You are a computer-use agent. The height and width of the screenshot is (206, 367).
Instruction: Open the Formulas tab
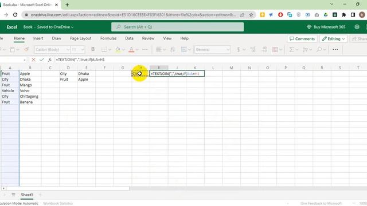[x=108, y=38]
